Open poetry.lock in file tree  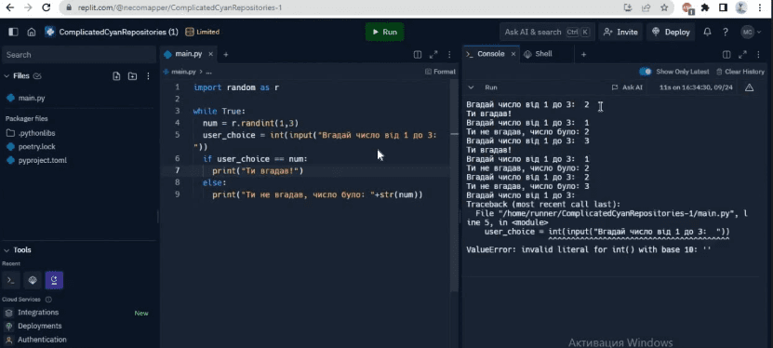[x=37, y=146]
